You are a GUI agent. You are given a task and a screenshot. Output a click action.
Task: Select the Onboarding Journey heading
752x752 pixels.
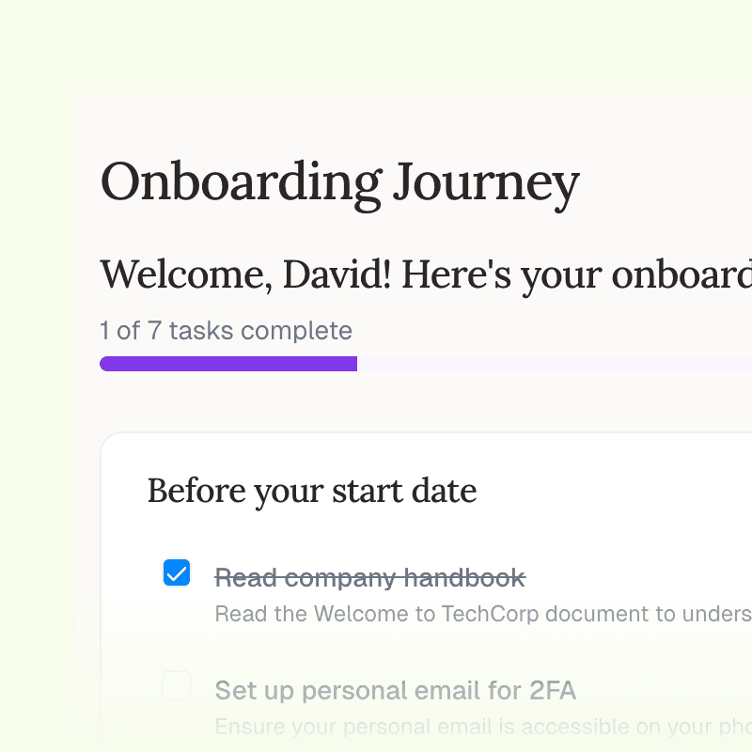pyautogui.click(x=339, y=182)
